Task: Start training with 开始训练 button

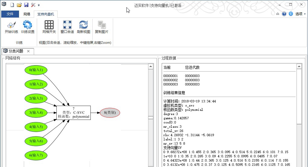Action: tap(11, 27)
